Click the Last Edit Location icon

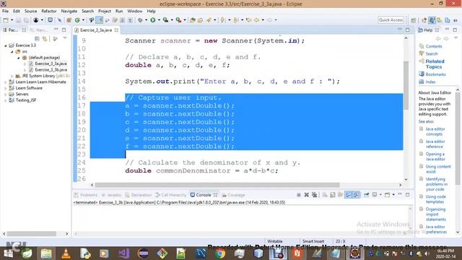248,20
